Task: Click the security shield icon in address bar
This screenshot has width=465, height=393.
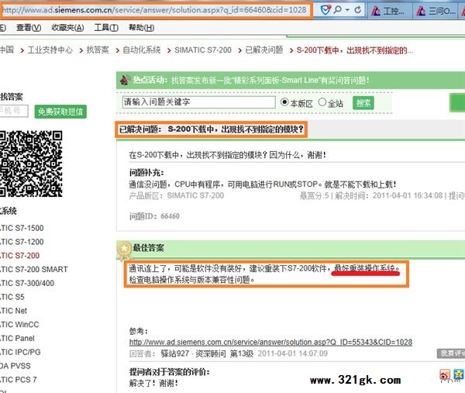Action: click(x=325, y=10)
